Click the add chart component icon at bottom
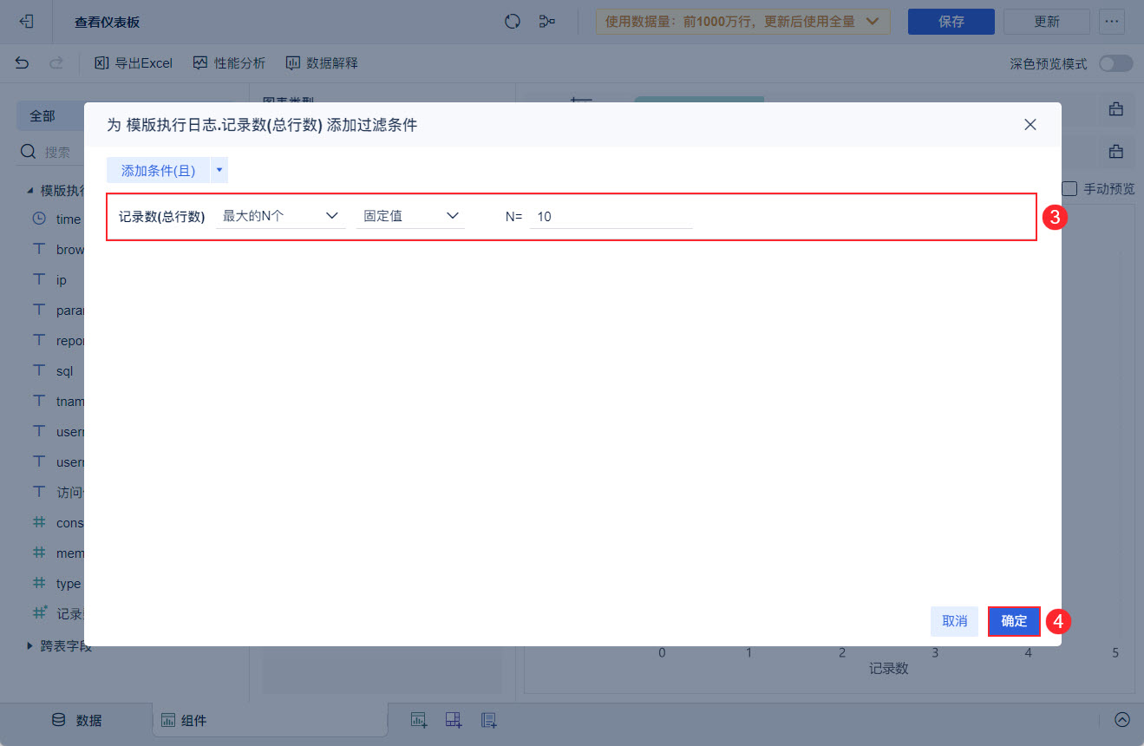Screen dimensions: 1144x746 (419, 720)
